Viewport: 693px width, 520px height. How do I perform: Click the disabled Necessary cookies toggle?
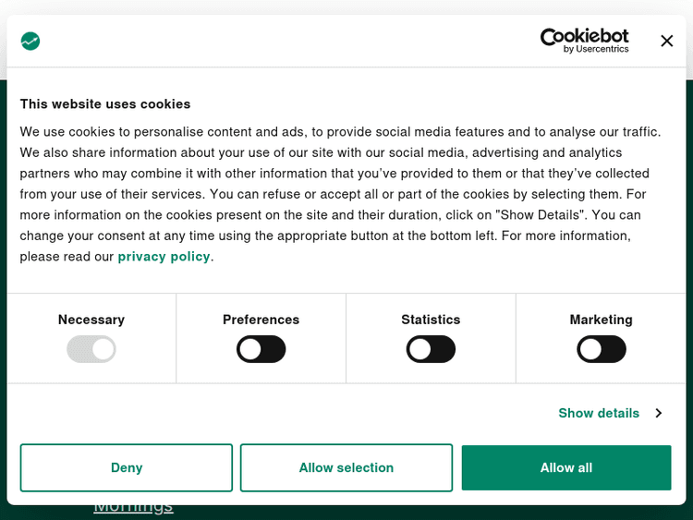pos(91,349)
